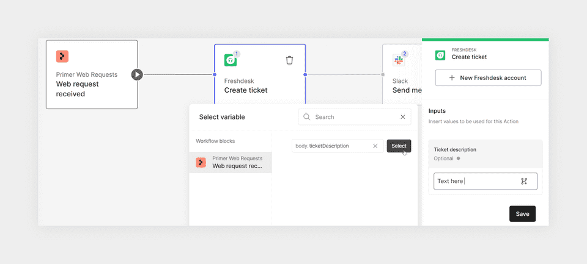
Task: Add a New Freshdesk account
Action: tap(488, 77)
